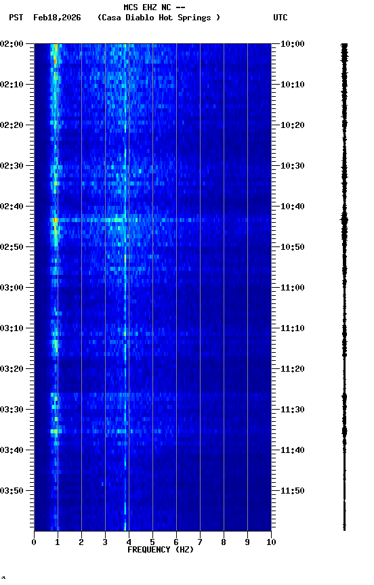
Task: Click the frequency axis value '3'
Action: pos(105,542)
